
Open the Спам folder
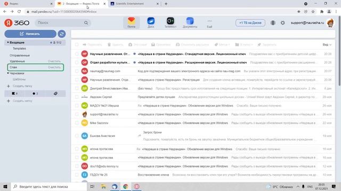pyautogui.click(x=13, y=67)
